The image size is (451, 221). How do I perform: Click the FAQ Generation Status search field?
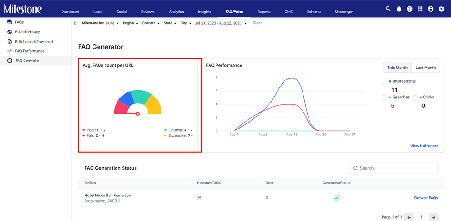tap(394, 168)
